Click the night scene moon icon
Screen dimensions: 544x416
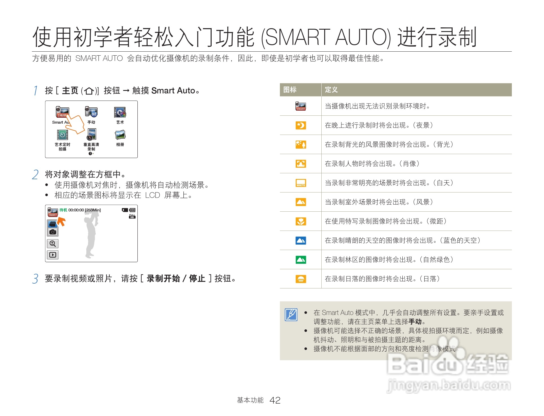point(300,125)
